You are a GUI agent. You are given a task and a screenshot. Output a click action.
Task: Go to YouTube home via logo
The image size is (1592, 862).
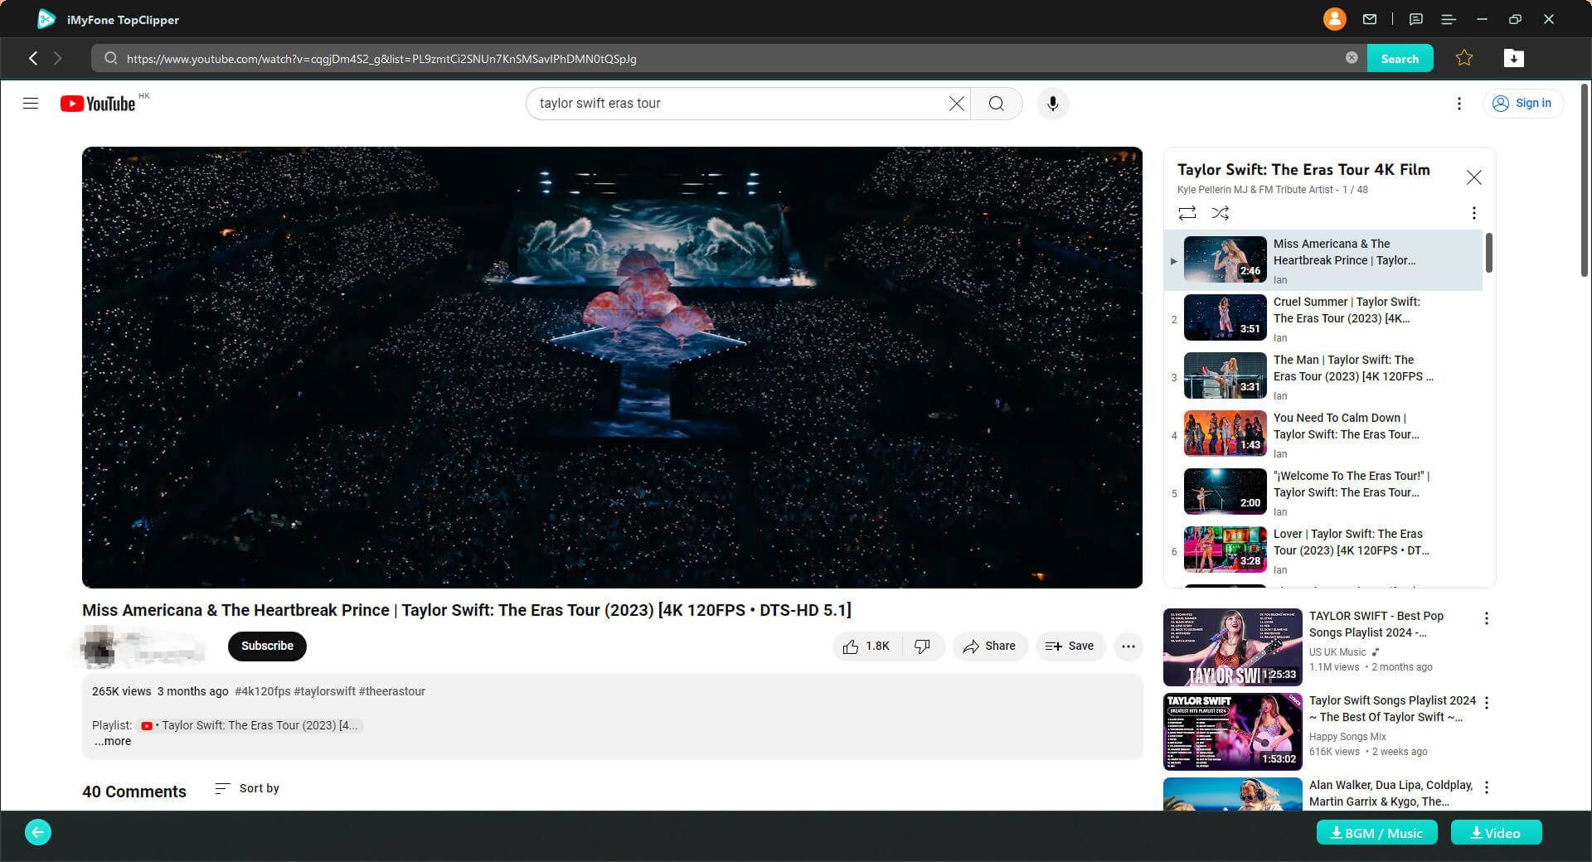pos(98,104)
